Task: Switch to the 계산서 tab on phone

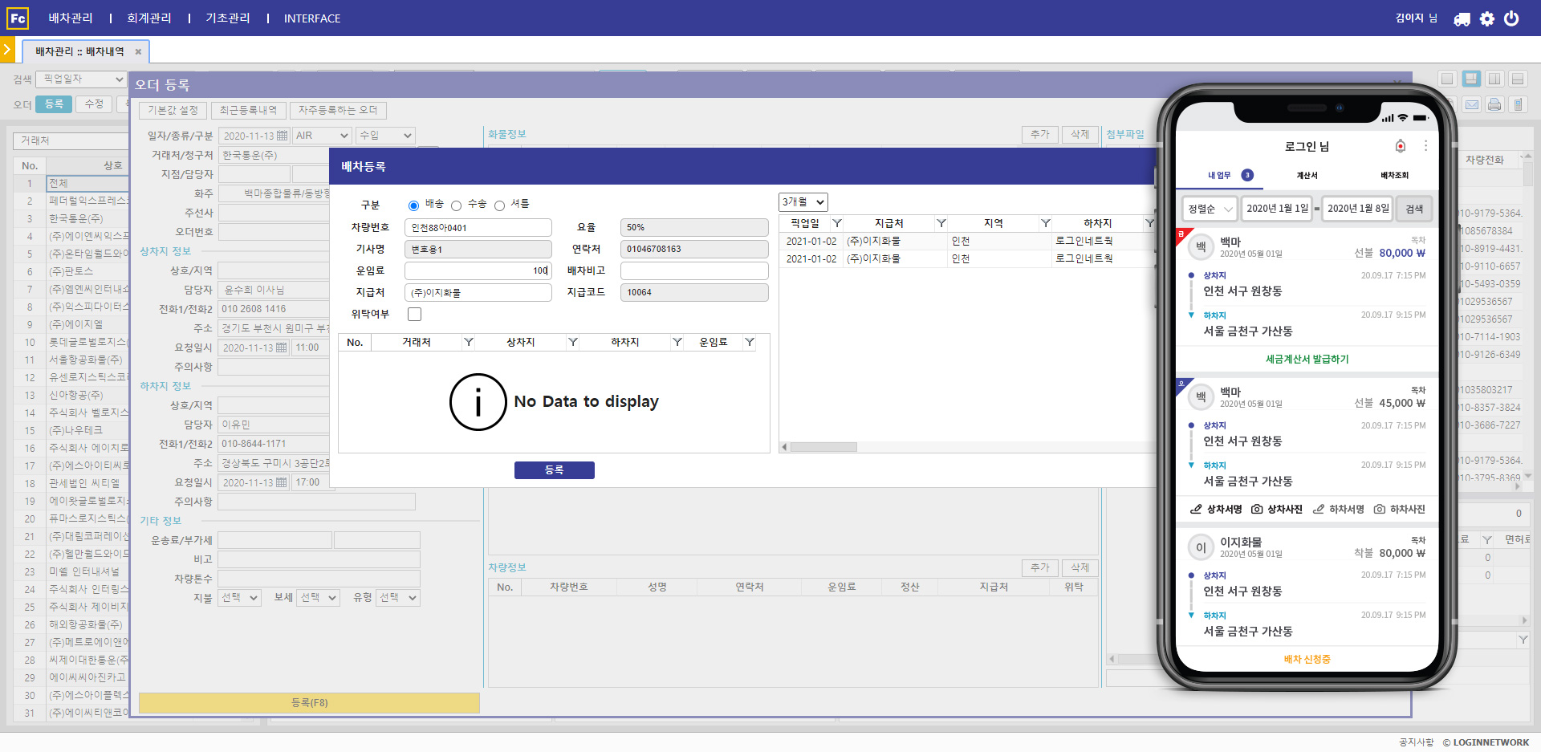Action: 1307,175
